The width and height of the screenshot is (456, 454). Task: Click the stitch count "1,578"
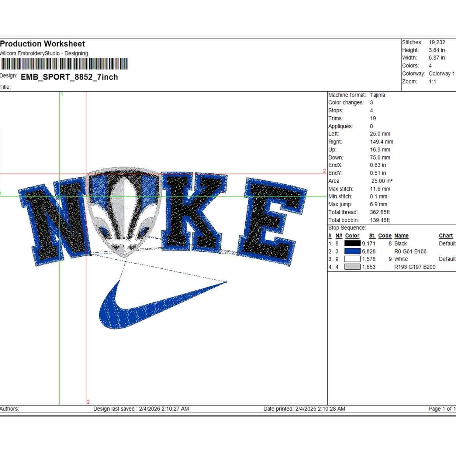[369, 259]
